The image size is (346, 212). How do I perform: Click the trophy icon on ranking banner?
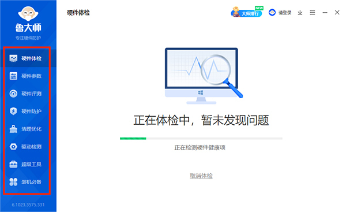(236, 12)
